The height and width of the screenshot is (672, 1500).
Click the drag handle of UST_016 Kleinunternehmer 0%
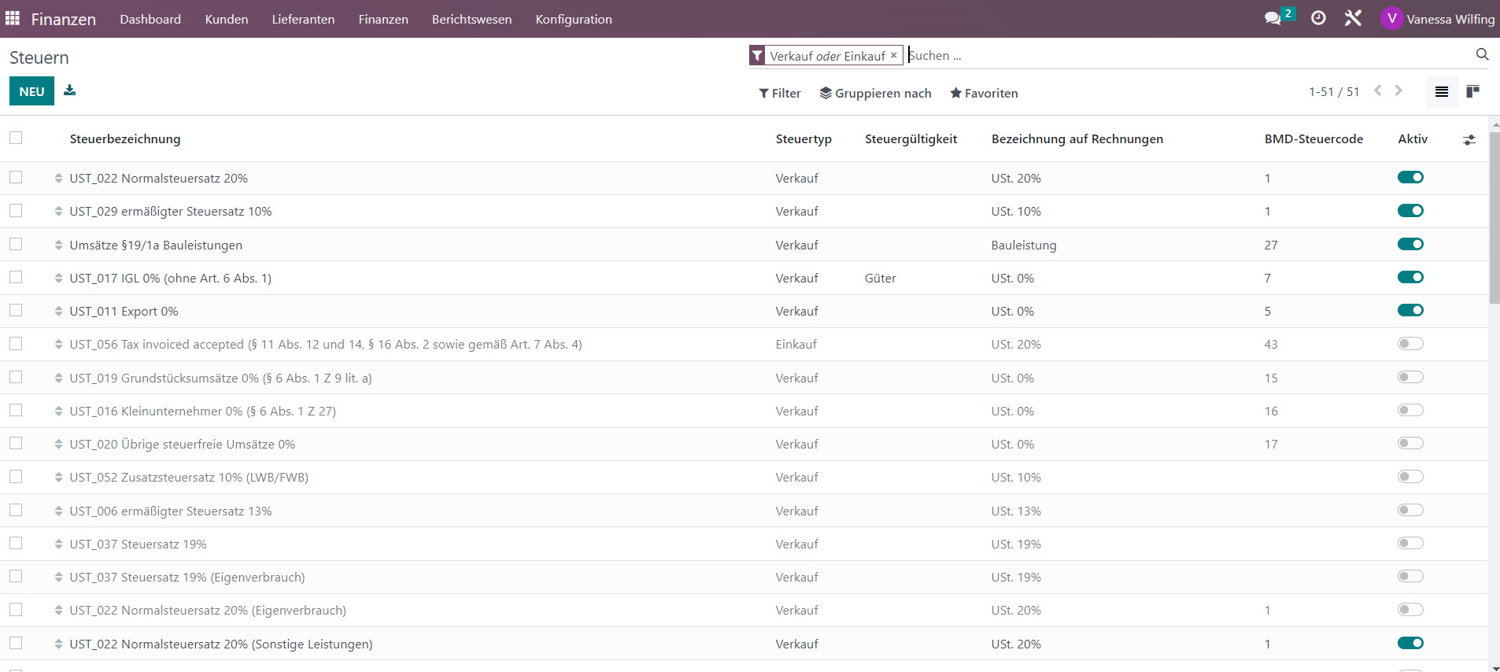(x=59, y=411)
